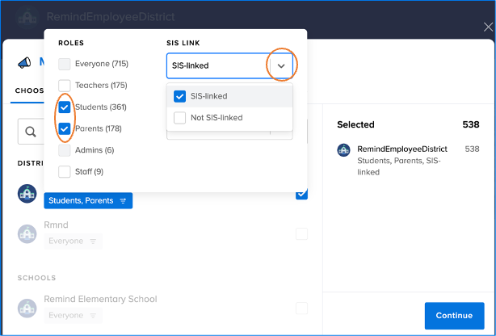Uncheck the Students role checkbox
The height and width of the screenshot is (336, 496).
point(65,107)
